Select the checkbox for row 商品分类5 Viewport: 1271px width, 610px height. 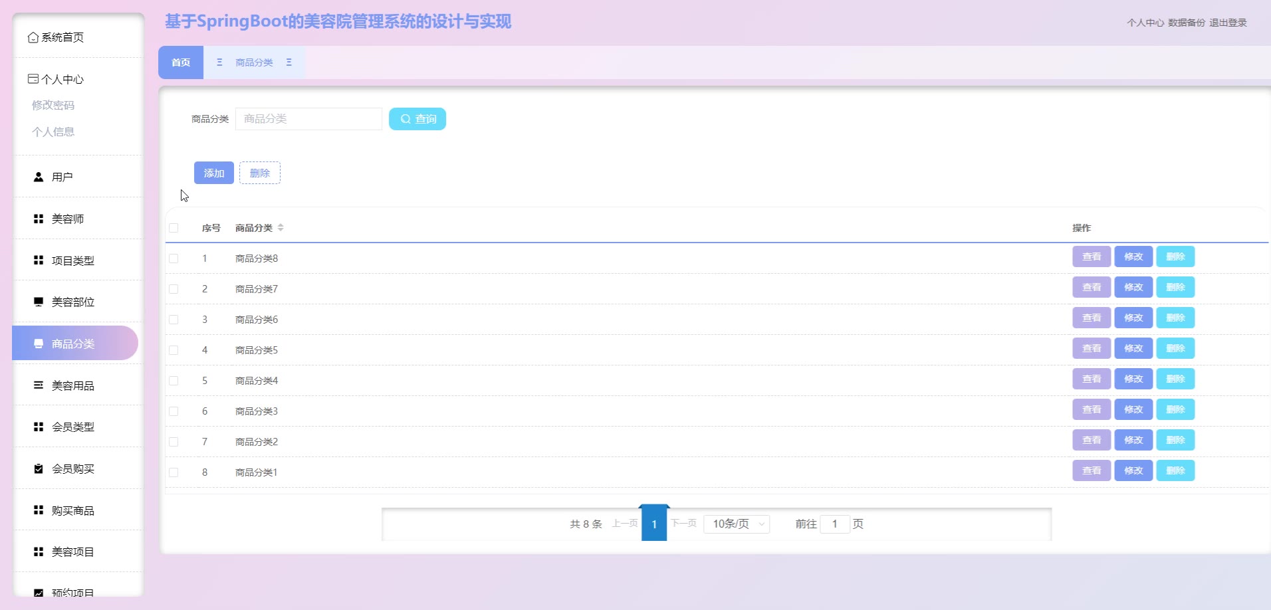point(173,350)
